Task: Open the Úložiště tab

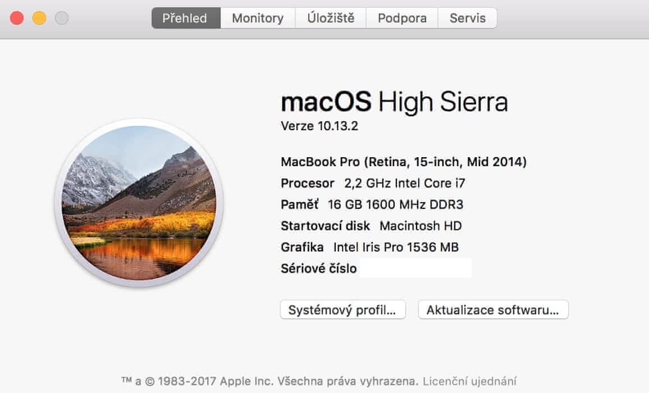Action: tap(331, 18)
